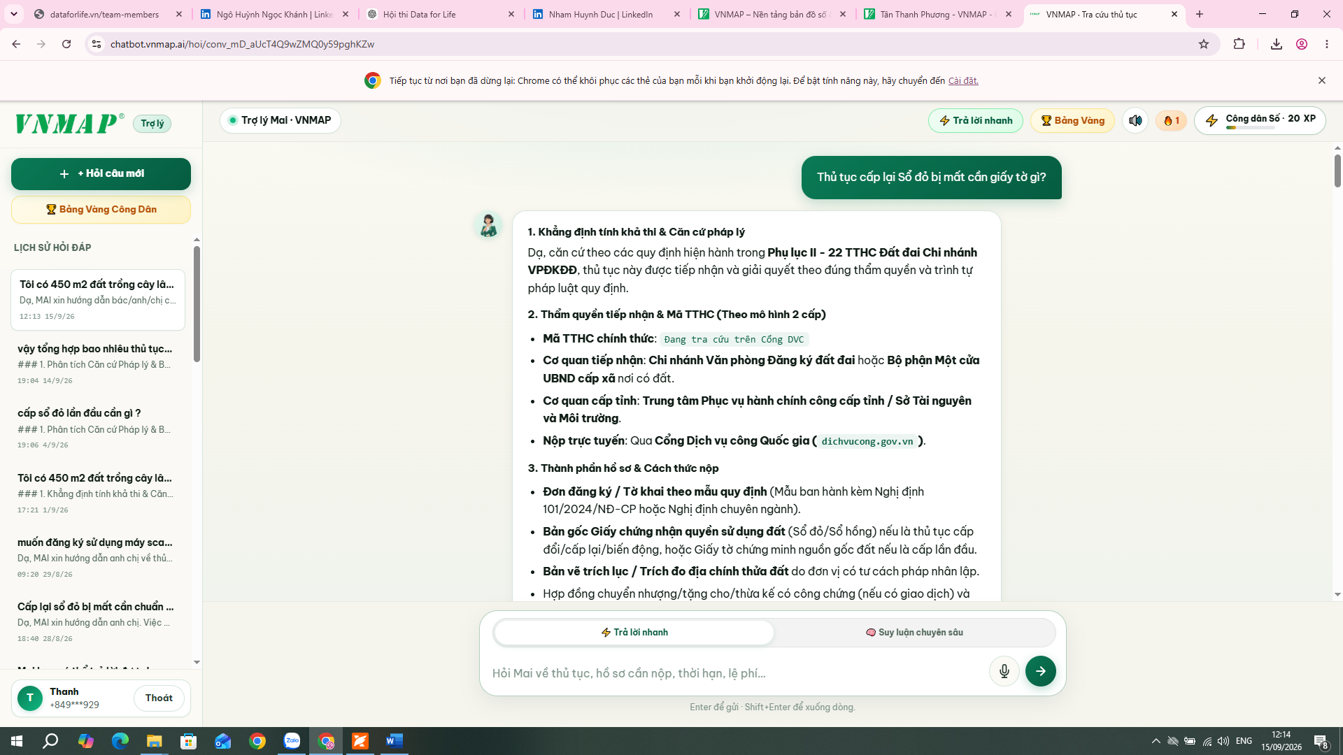
Task: Open a new browser tab
Action: 1200,14
